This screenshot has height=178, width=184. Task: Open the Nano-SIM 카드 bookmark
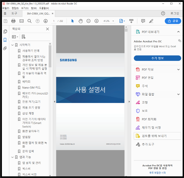pos(31,88)
